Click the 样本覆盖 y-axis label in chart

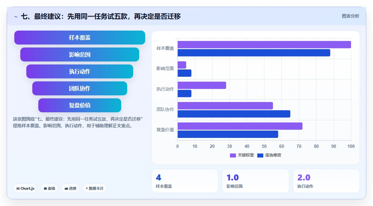(165, 49)
